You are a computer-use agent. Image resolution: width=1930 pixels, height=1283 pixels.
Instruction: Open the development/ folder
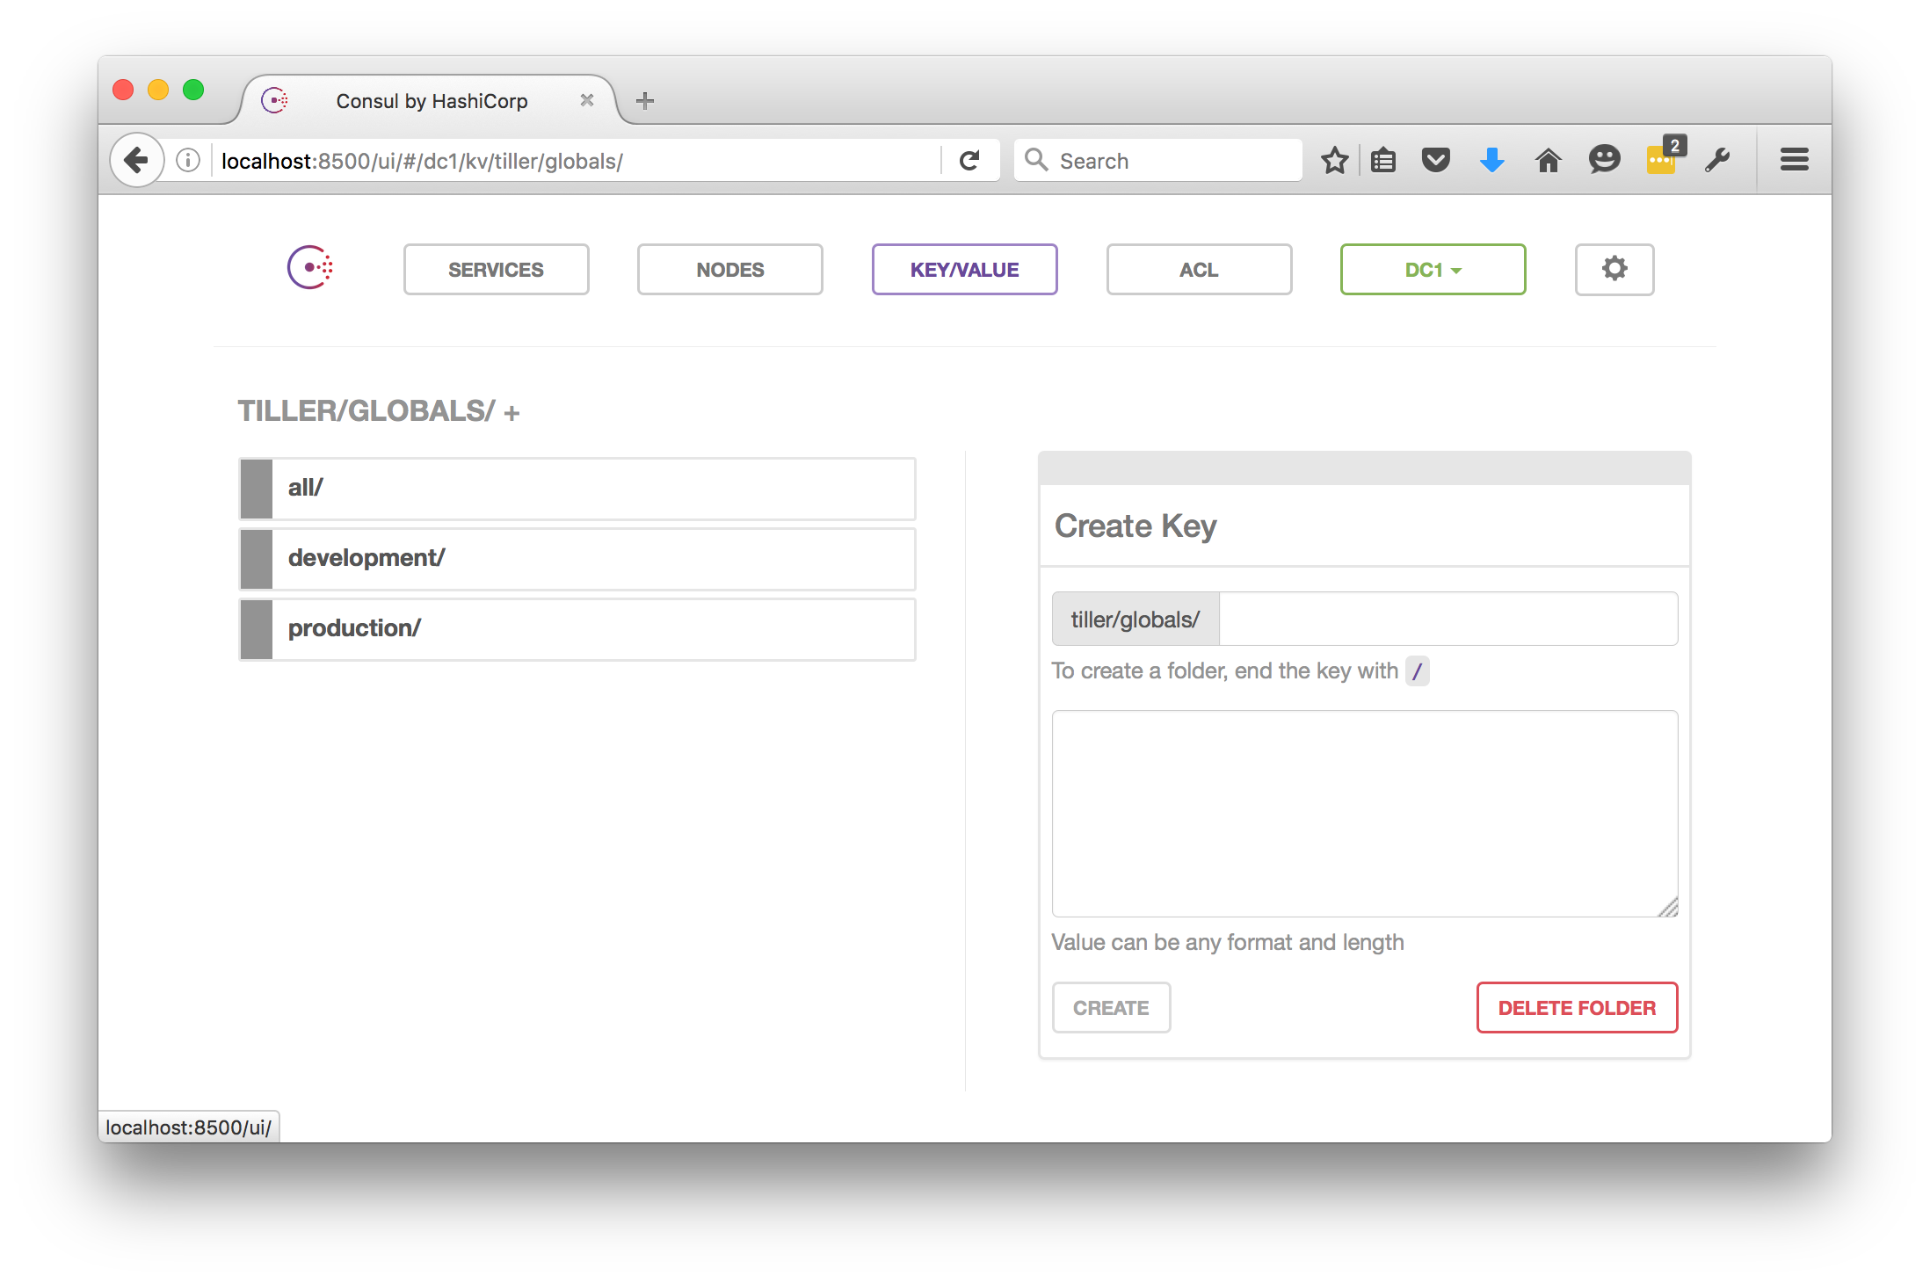(577, 559)
